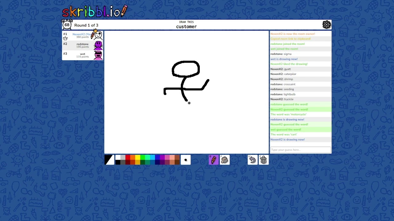Pick the orange color swatch
394x221 pixels.
[133, 157]
